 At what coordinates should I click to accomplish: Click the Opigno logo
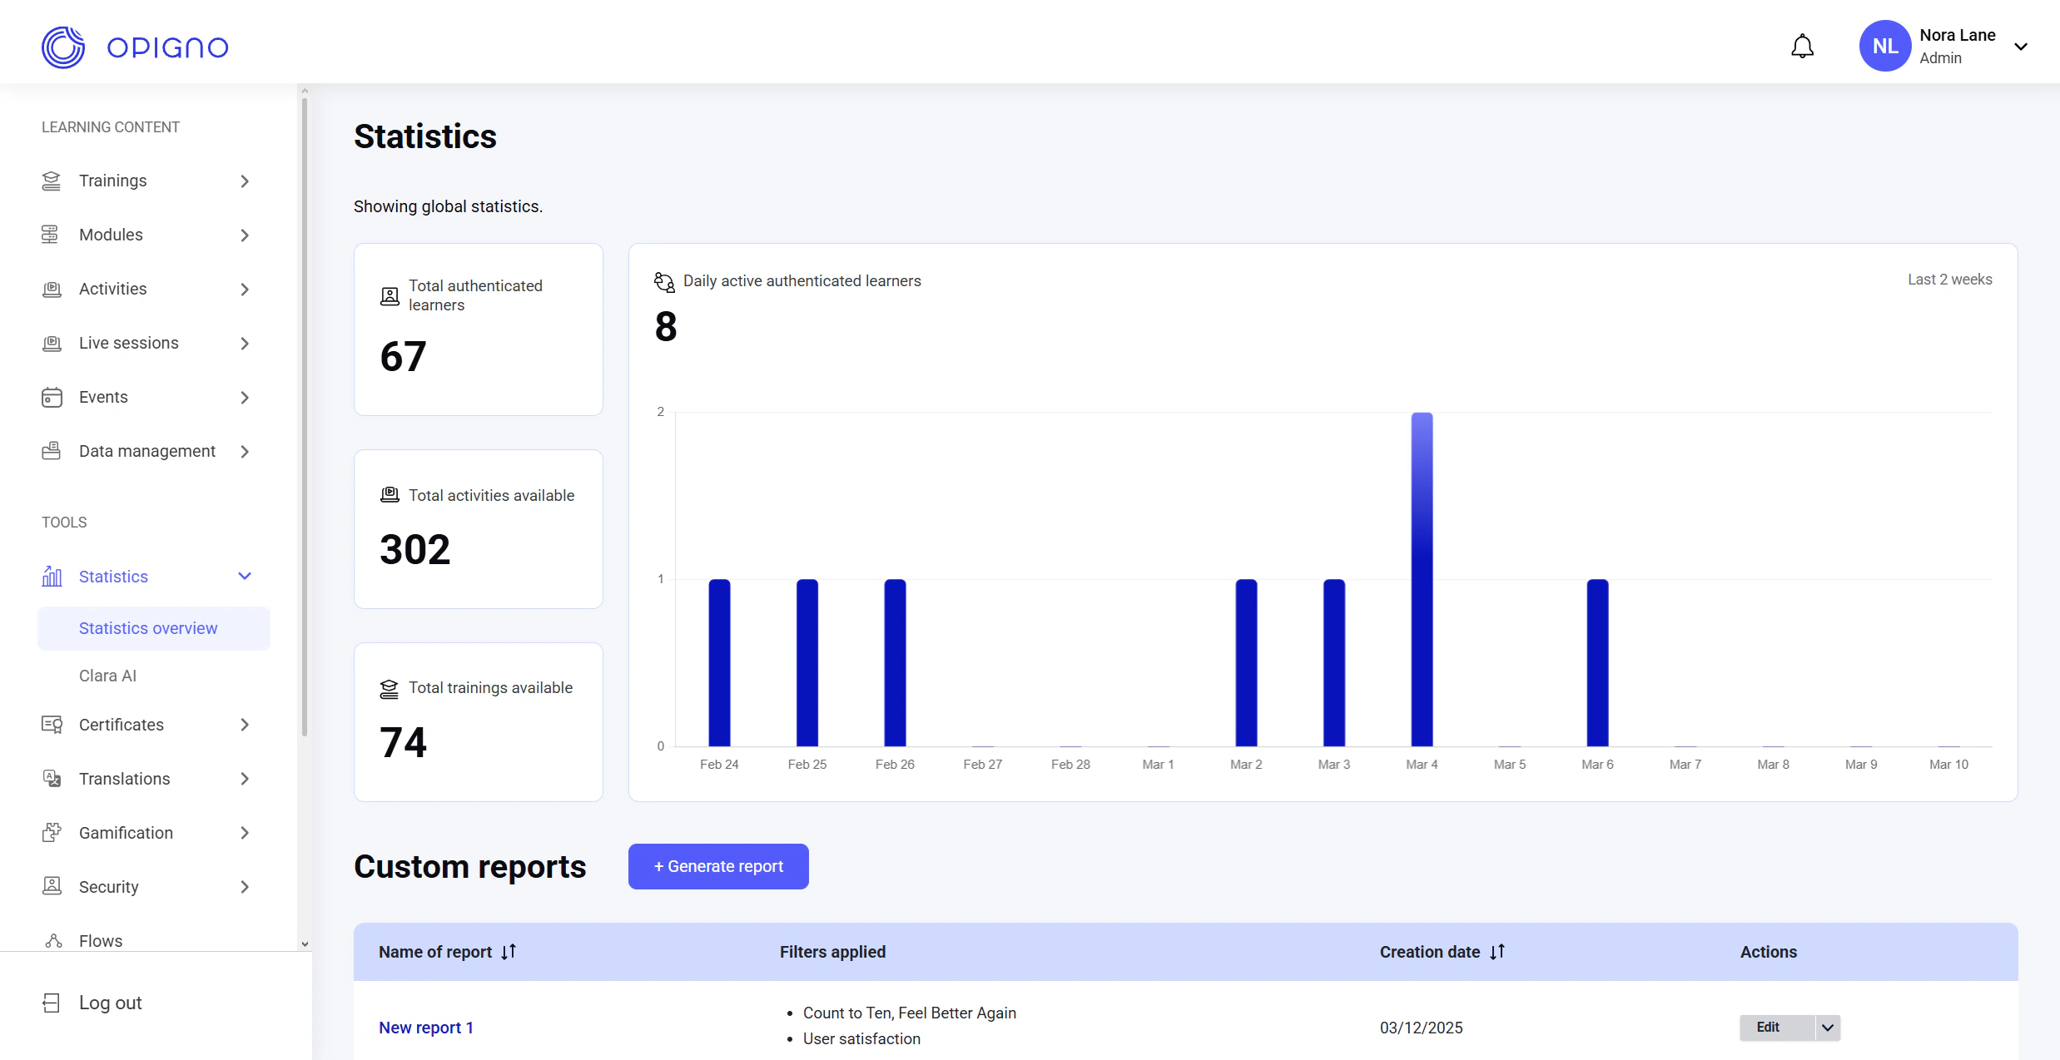tap(135, 47)
